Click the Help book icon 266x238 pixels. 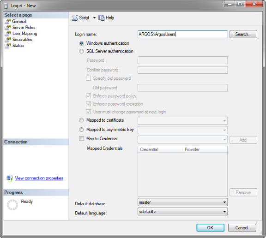101,18
